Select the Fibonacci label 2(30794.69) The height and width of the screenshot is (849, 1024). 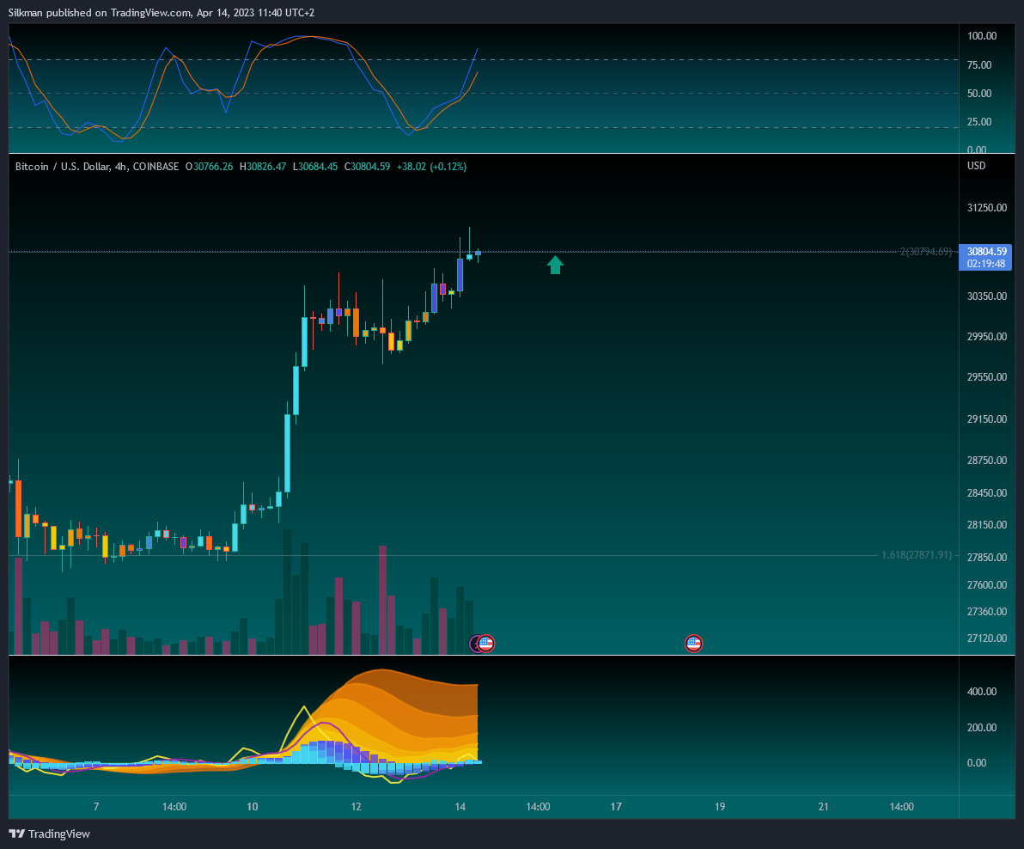[925, 252]
